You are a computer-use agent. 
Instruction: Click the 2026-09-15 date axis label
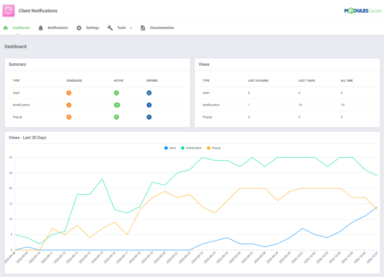click(97, 257)
